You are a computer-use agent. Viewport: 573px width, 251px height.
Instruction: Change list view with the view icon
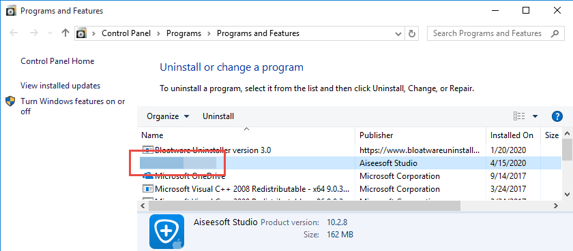(x=519, y=116)
